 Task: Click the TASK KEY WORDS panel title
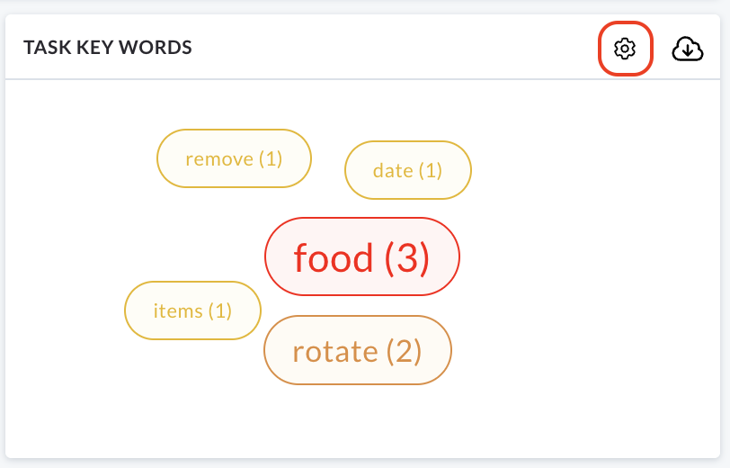tap(108, 48)
